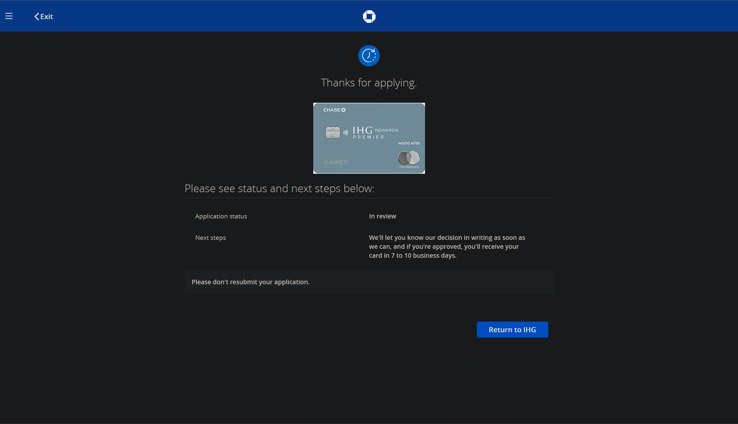Click the IHG Rewards Premier text on card
This screenshot has height=424, width=738.
[375, 133]
